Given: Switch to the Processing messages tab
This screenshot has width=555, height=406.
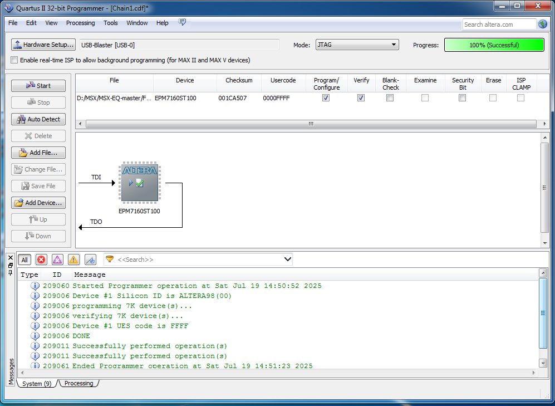Looking at the screenshot, I should coord(78,383).
